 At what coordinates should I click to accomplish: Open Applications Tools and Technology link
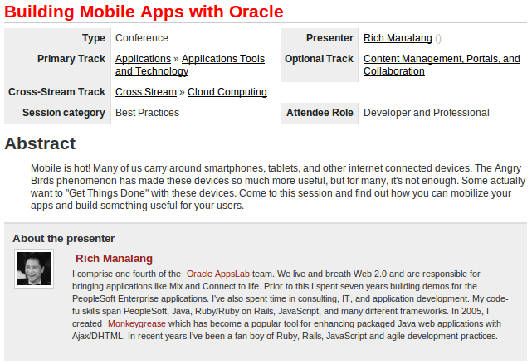tap(190, 65)
